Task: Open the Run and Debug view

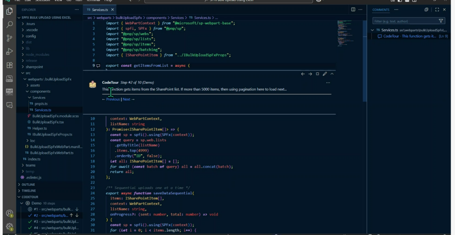Action: (x=9, y=52)
